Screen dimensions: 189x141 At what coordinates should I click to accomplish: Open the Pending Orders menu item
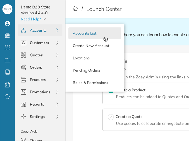pyautogui.click(x=86, y=70)
